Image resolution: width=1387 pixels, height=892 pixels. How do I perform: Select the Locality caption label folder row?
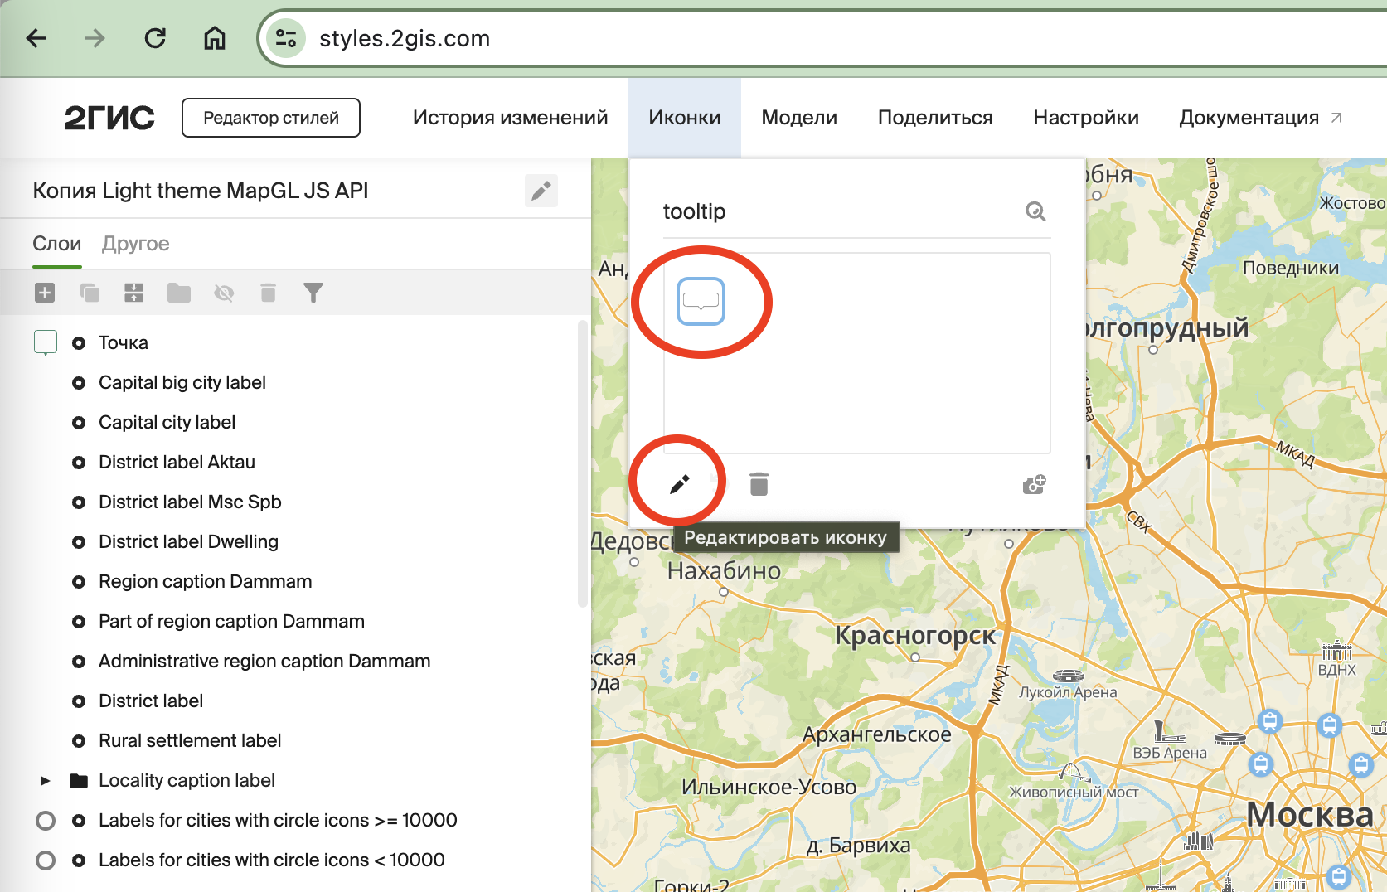[187, 781]
